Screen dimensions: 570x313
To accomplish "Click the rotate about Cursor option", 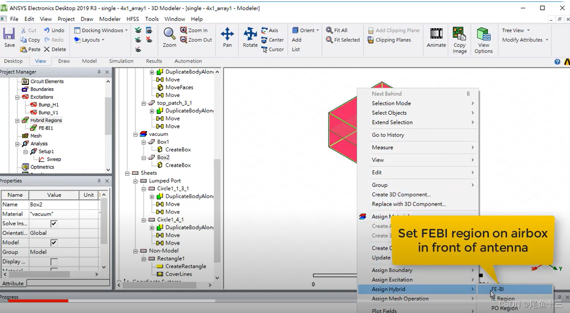I will pos(272,49).
